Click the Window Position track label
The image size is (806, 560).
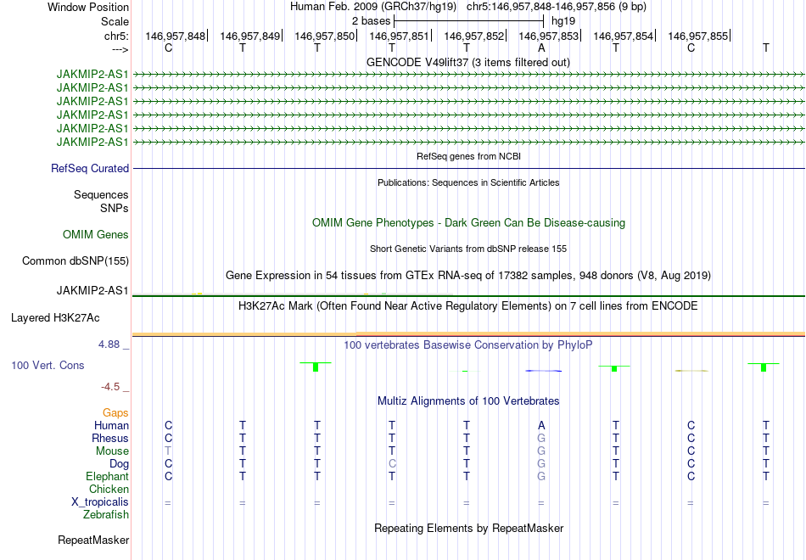[x=88, y=7]
